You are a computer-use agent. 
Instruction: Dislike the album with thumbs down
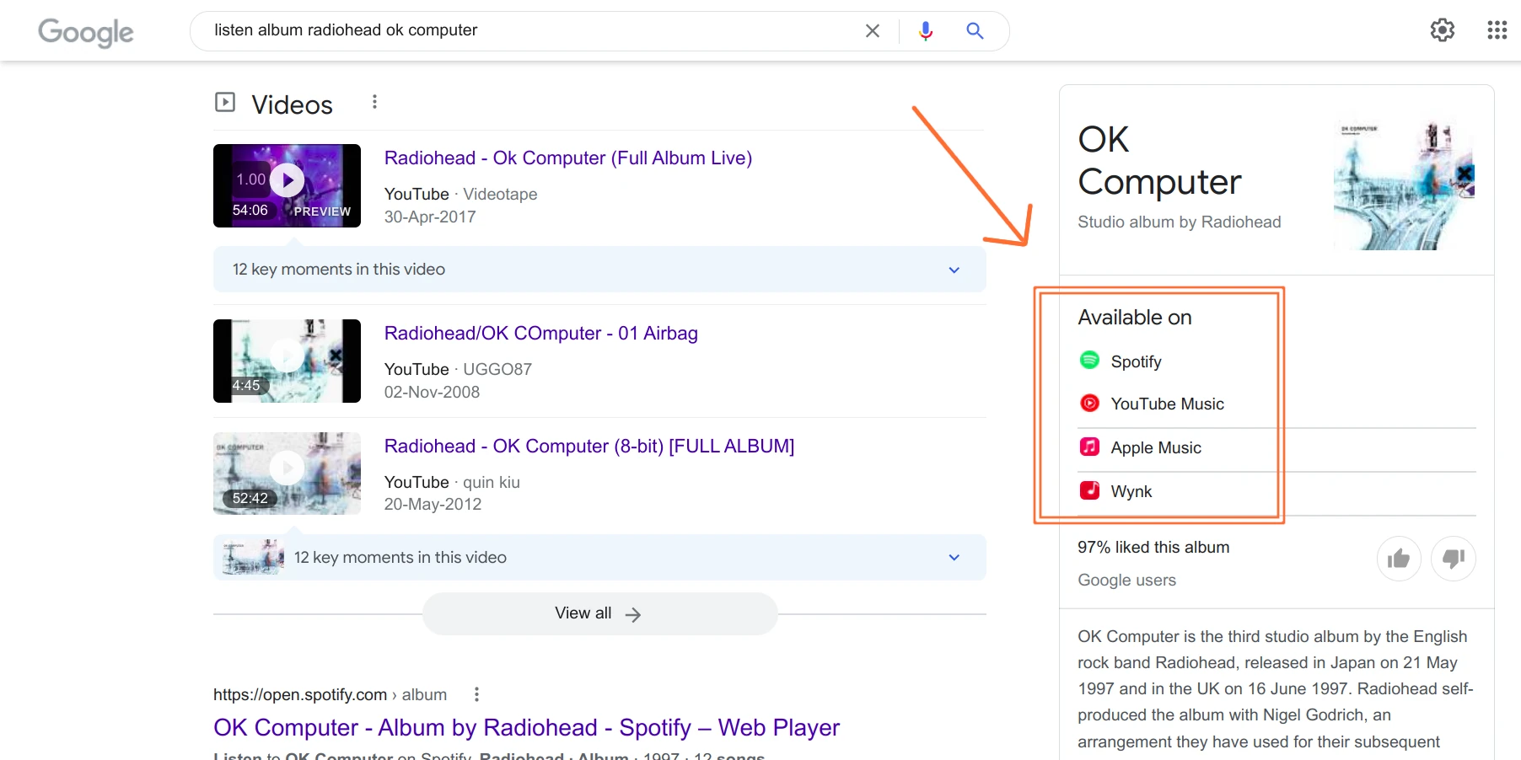pyautogui.click(x=1454, y=559)
